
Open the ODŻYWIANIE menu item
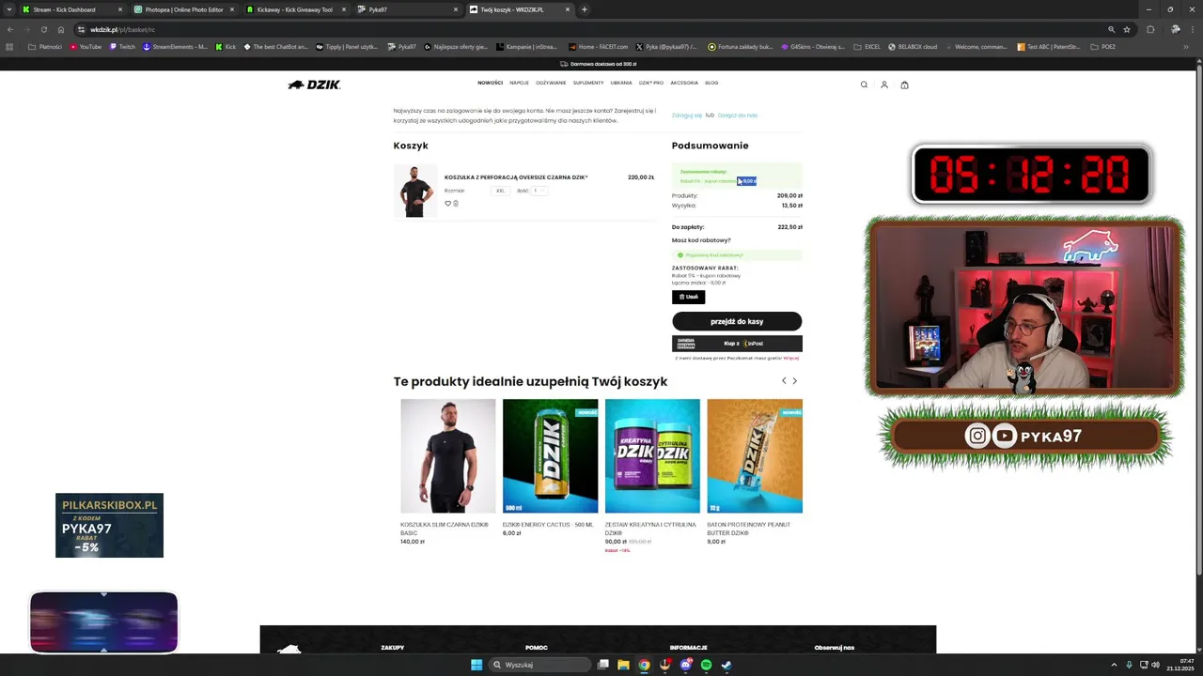pos(551,83)
